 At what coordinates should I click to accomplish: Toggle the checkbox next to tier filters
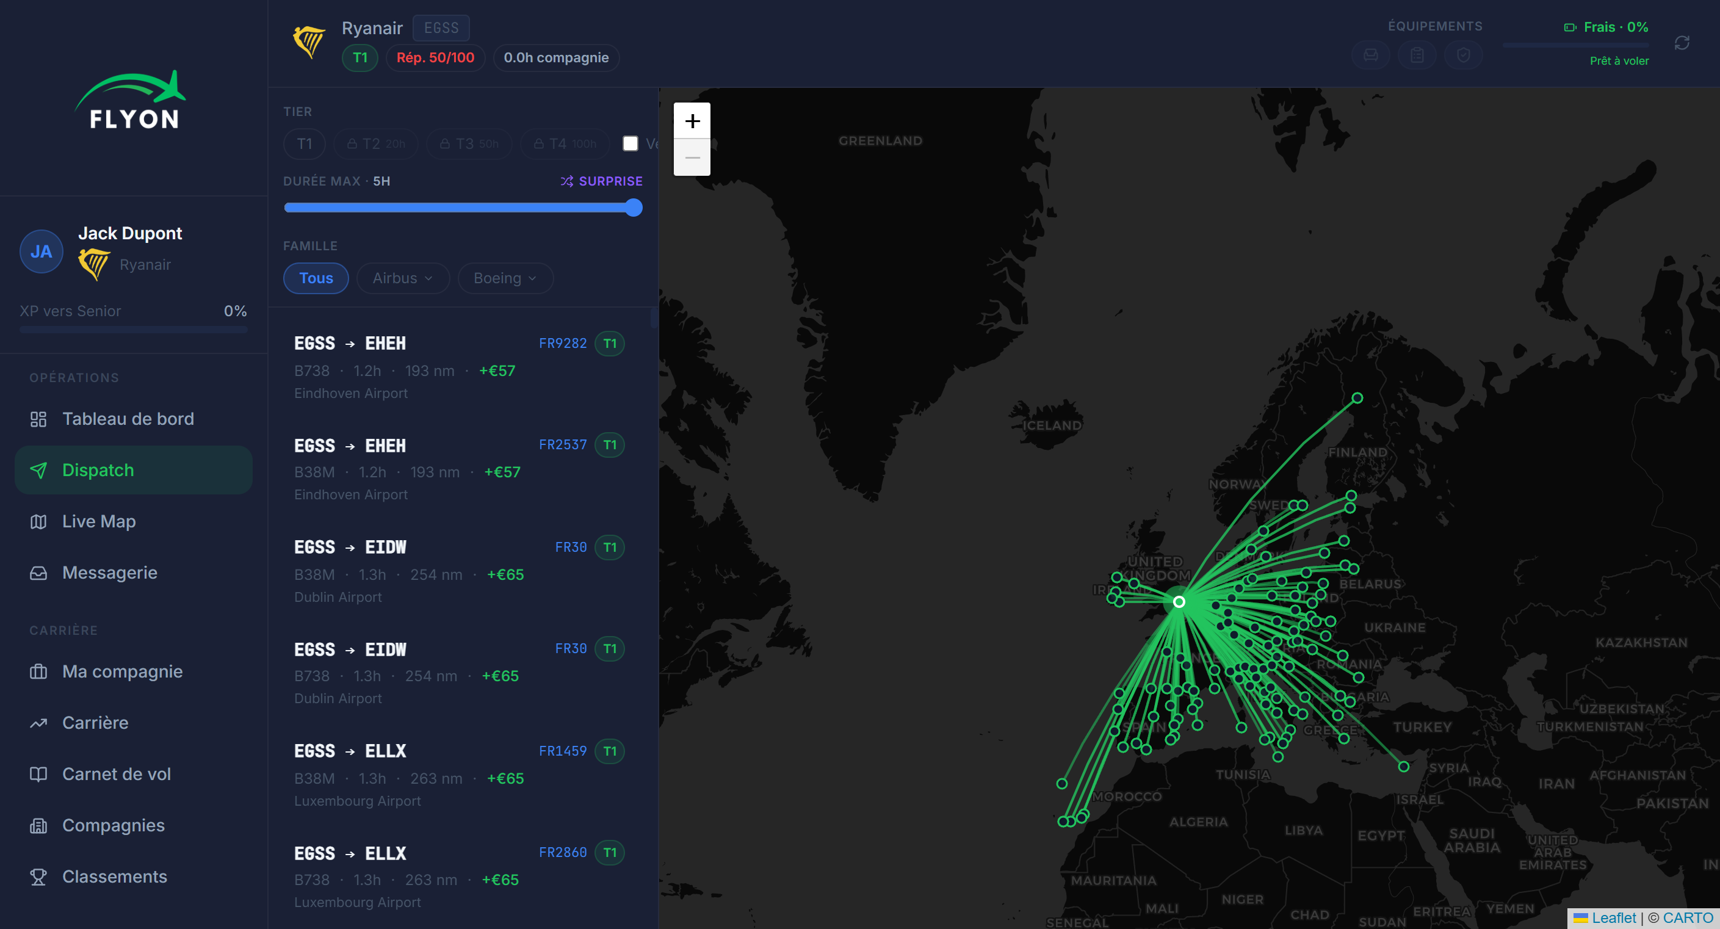coord(630,143)
